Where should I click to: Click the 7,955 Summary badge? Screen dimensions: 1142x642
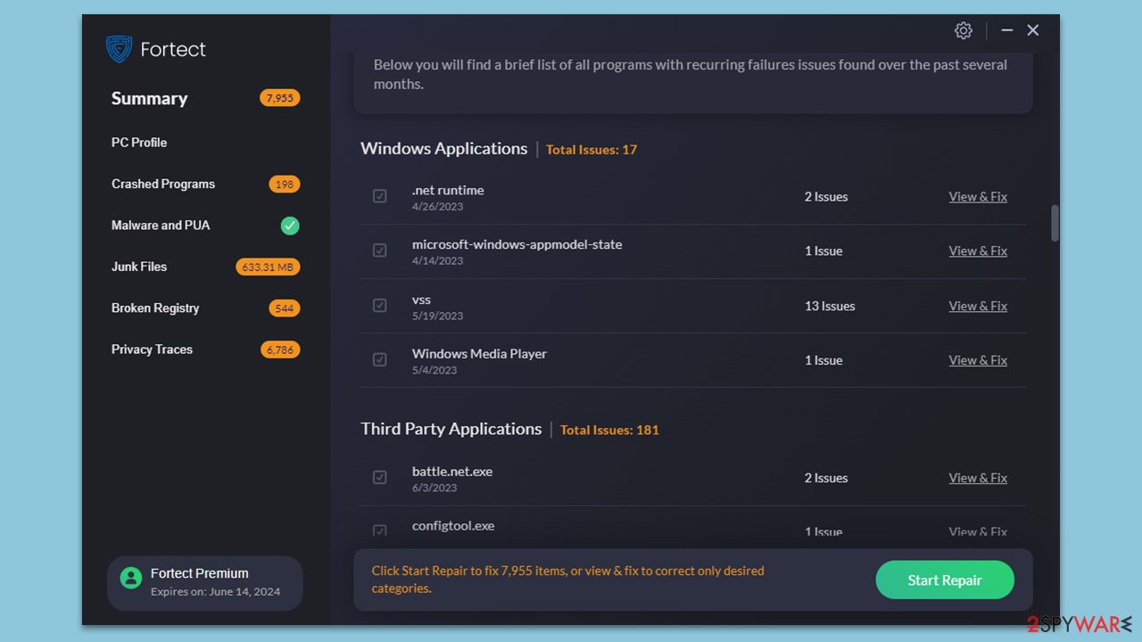[280, 98]
